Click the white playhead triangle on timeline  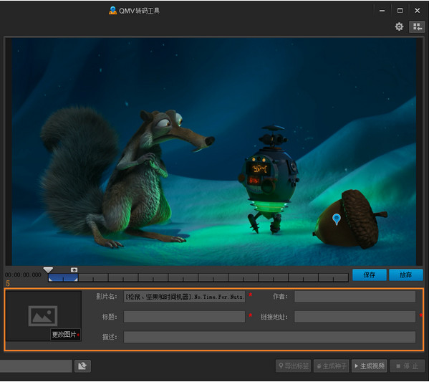coord(48,270)
